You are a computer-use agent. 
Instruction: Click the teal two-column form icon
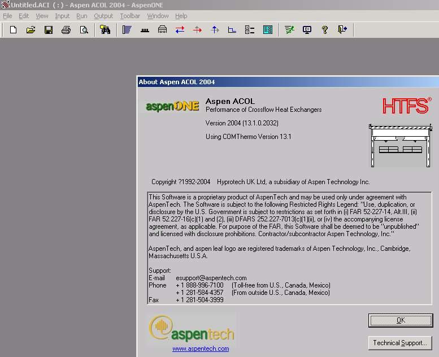pyautogui.click(x=268, y=30)
